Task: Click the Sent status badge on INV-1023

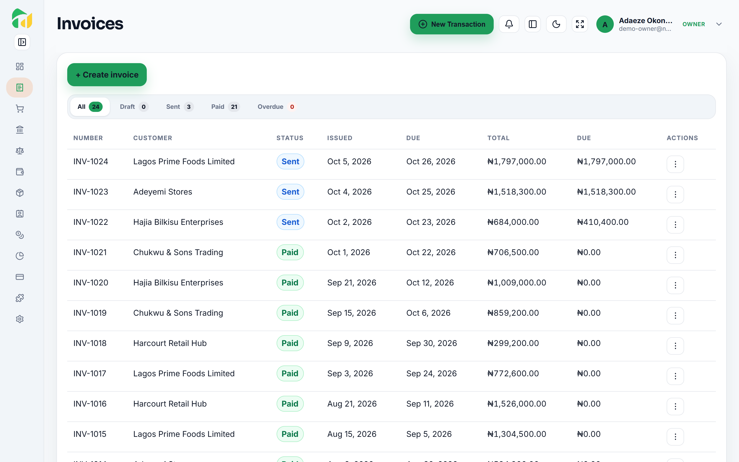Action: [x=290, y=192]
